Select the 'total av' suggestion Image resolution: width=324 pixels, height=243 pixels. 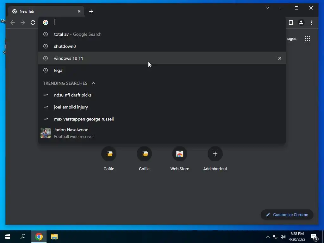(x=162, y=34)
